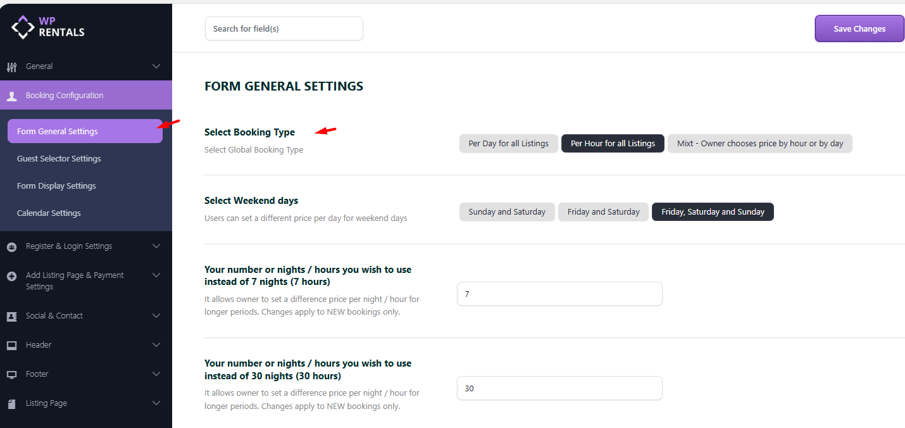The width and height of the screenshot is (905, 428).
Task: Click the Booking Configuration user icon
Action: tap(11, 96)
